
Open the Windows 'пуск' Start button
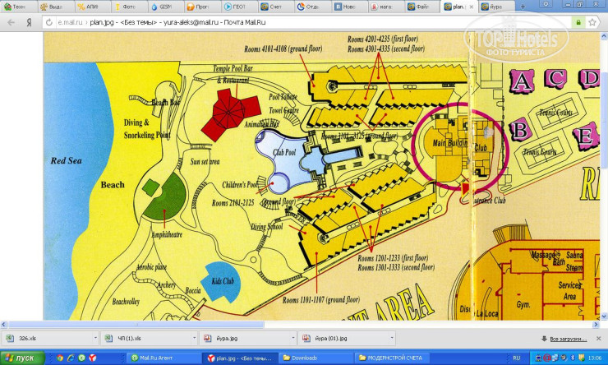click(20, 358)
